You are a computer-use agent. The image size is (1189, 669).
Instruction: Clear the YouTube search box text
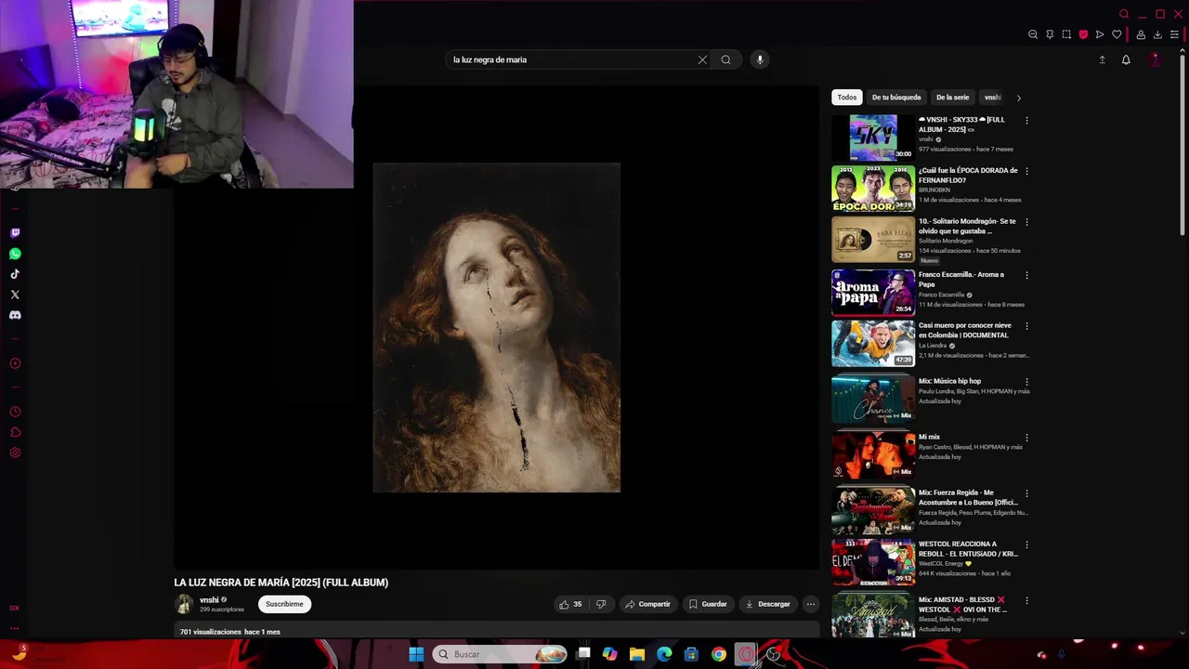pyautogui.click(x=702, y=59)
